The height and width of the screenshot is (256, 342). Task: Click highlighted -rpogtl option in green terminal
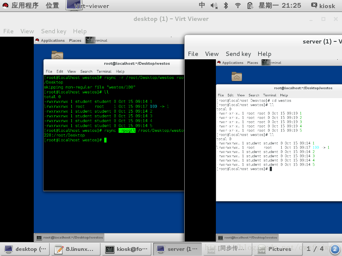[x=127, y=131]
